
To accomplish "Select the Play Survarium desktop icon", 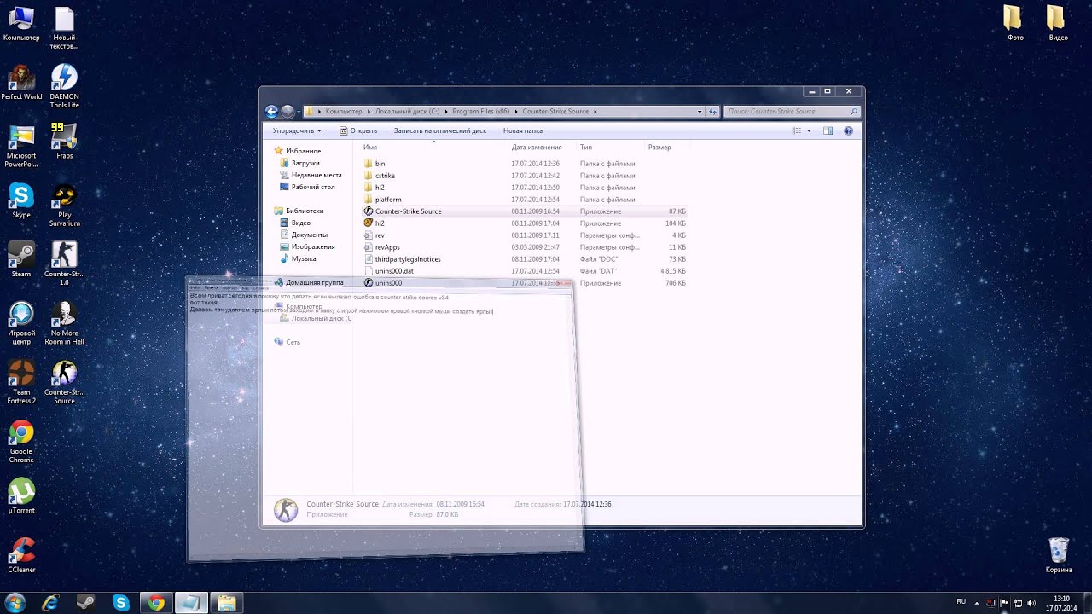I will coord(64,206).
